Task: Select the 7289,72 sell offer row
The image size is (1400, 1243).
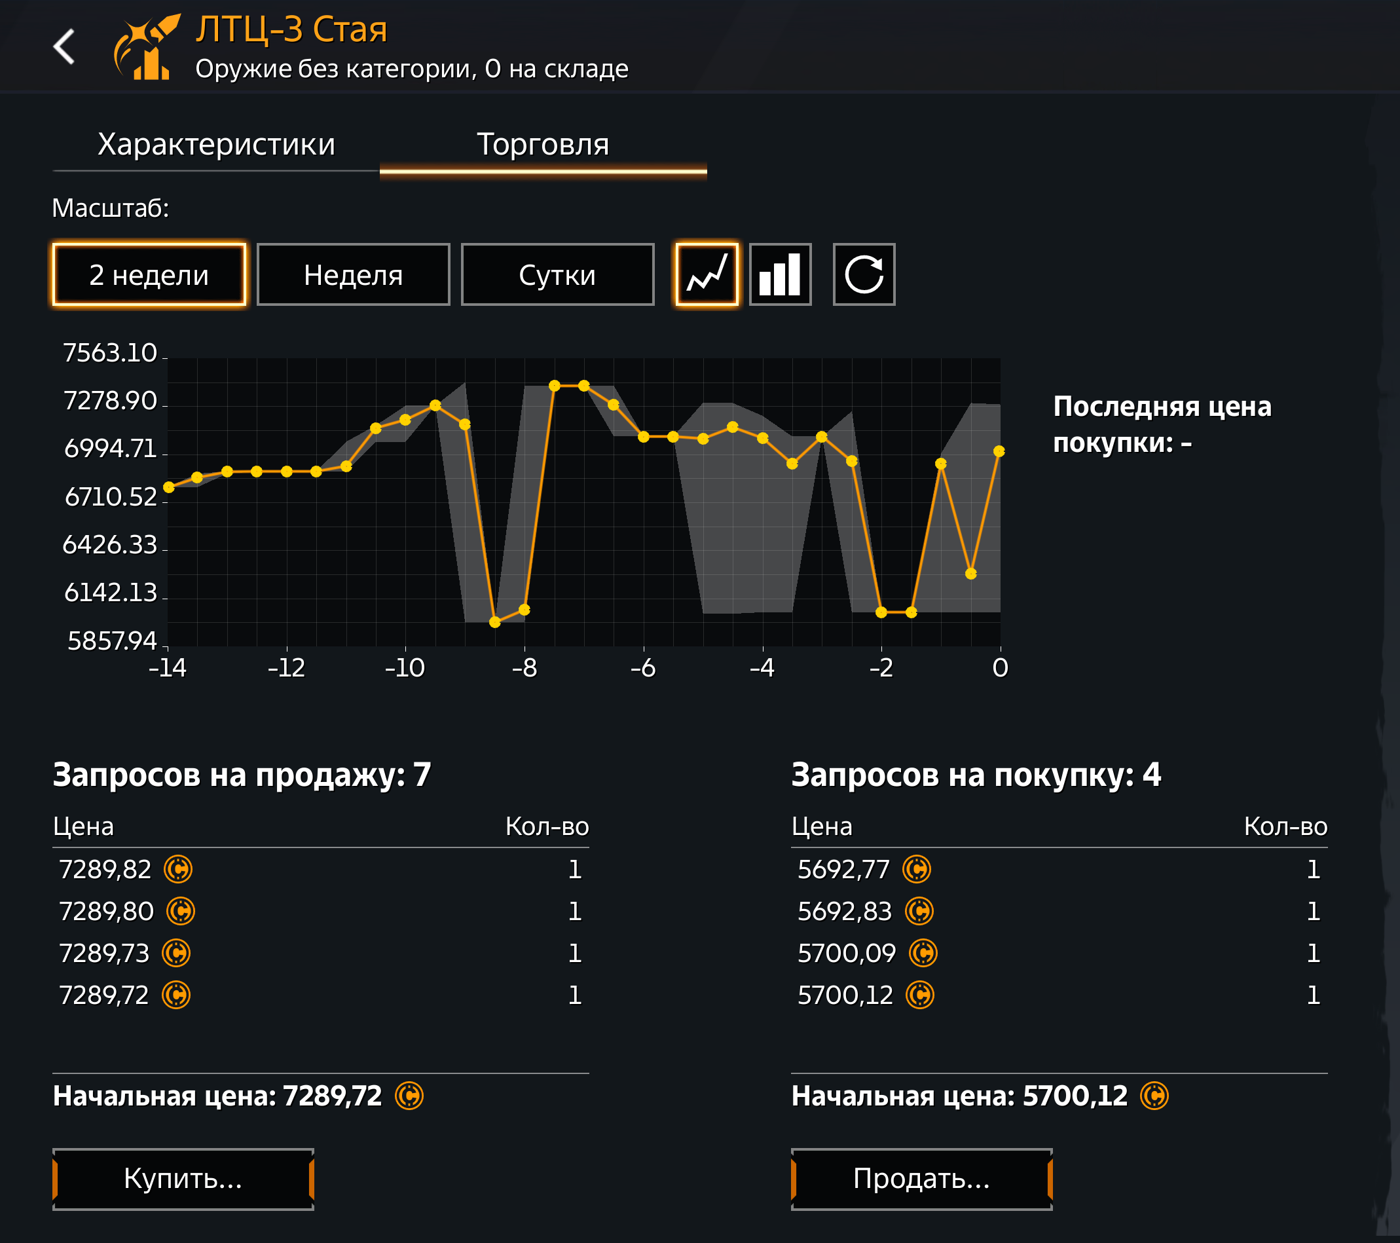Action: point(320,995)
